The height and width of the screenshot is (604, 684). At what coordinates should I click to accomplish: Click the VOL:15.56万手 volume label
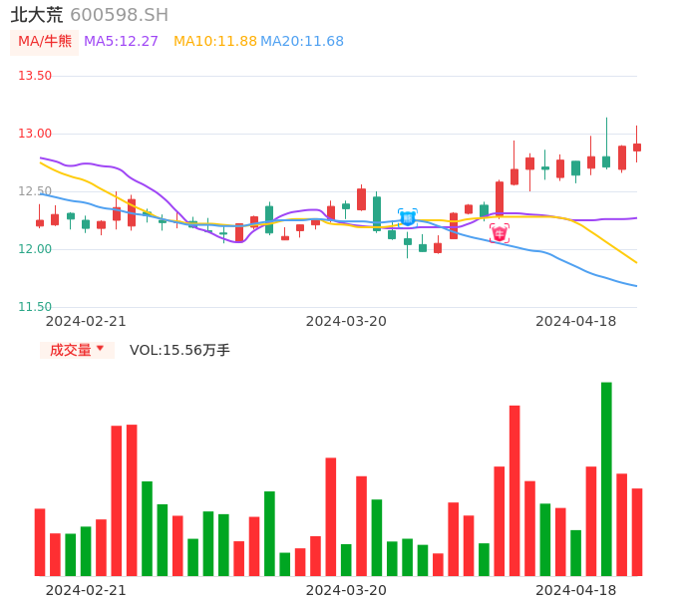[179, 350]
